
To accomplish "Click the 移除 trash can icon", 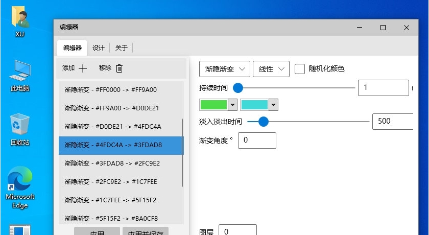I will point(119,68).
